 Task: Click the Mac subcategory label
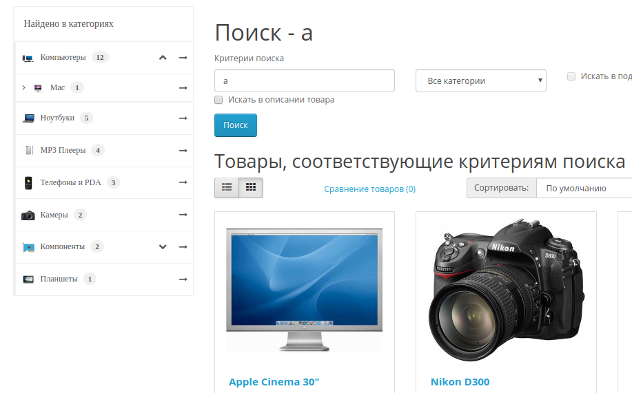[57, 87]
